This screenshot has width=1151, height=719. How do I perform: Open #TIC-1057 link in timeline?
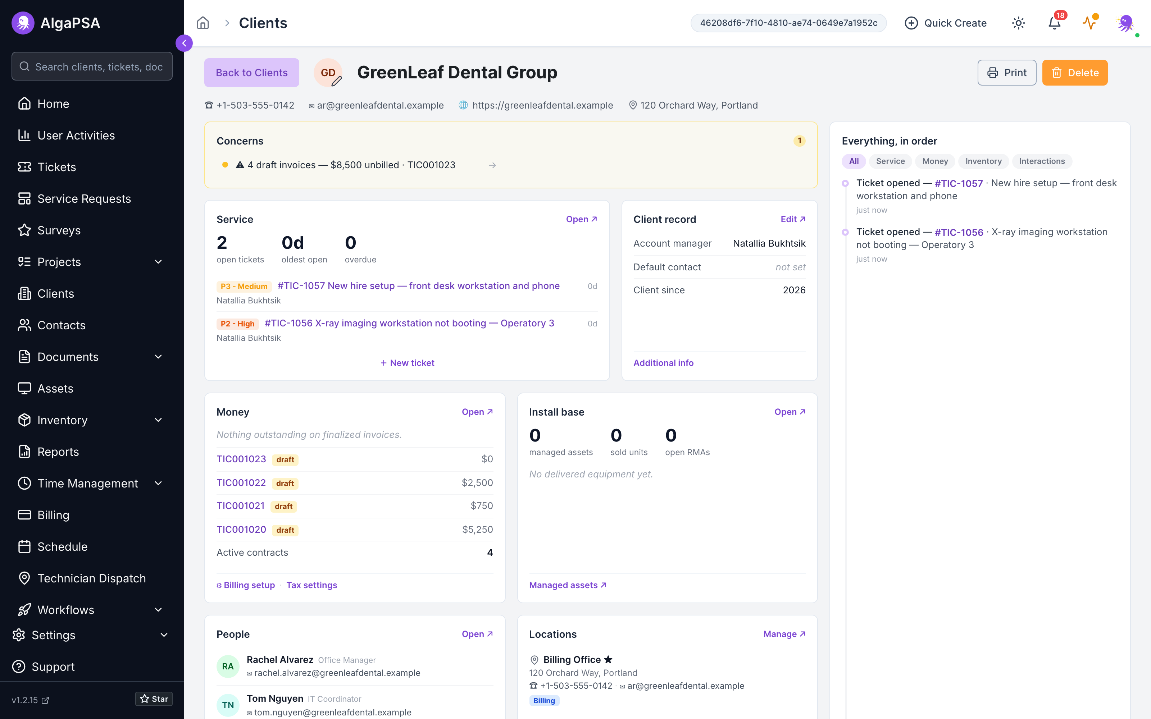click(958, 184)
